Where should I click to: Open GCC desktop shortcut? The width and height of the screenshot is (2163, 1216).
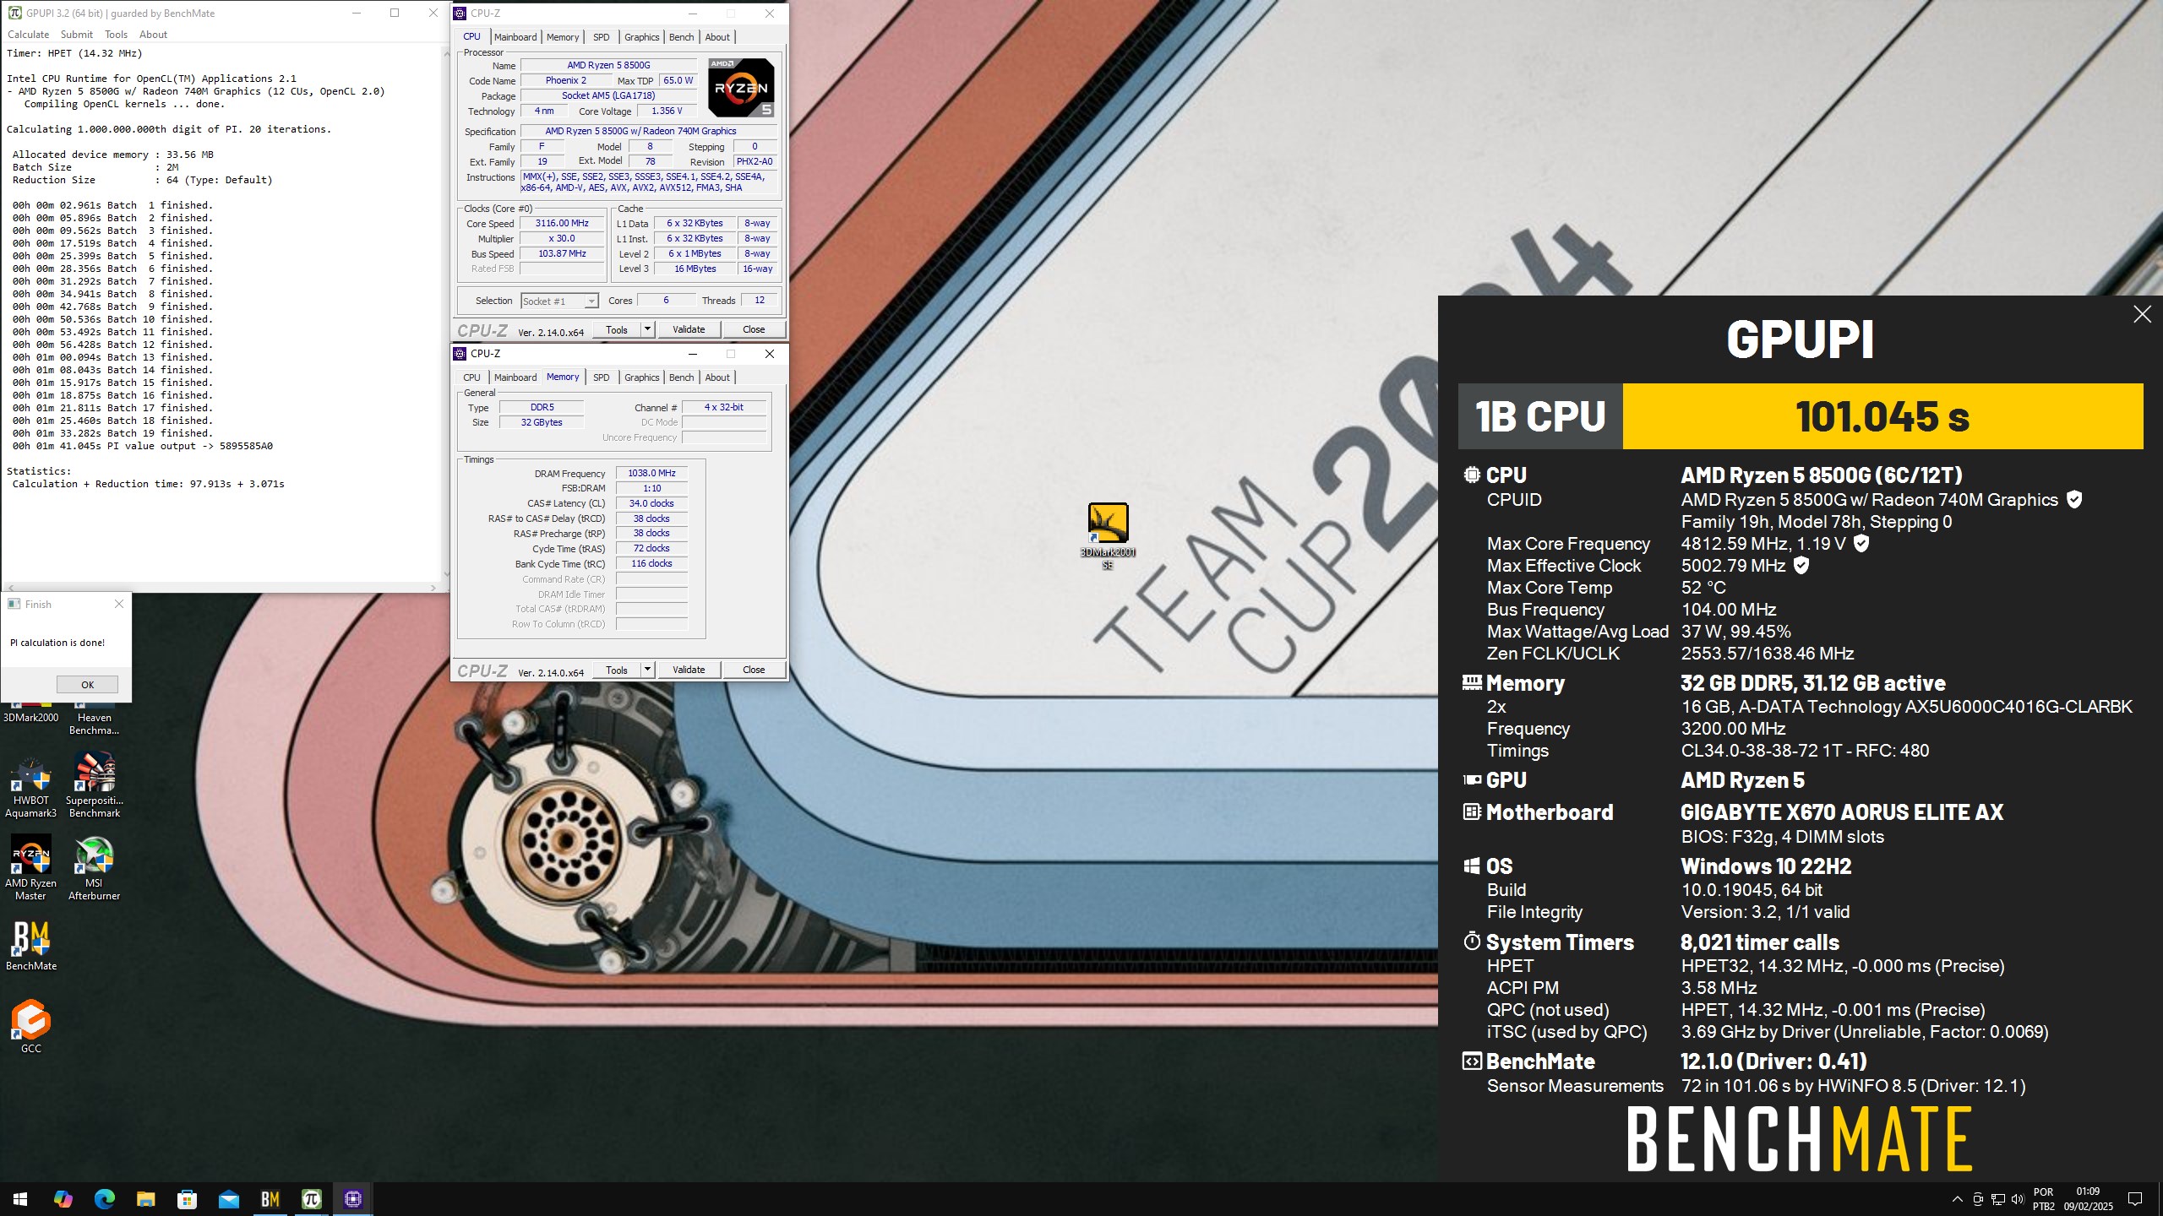[x=31, y=1026]
